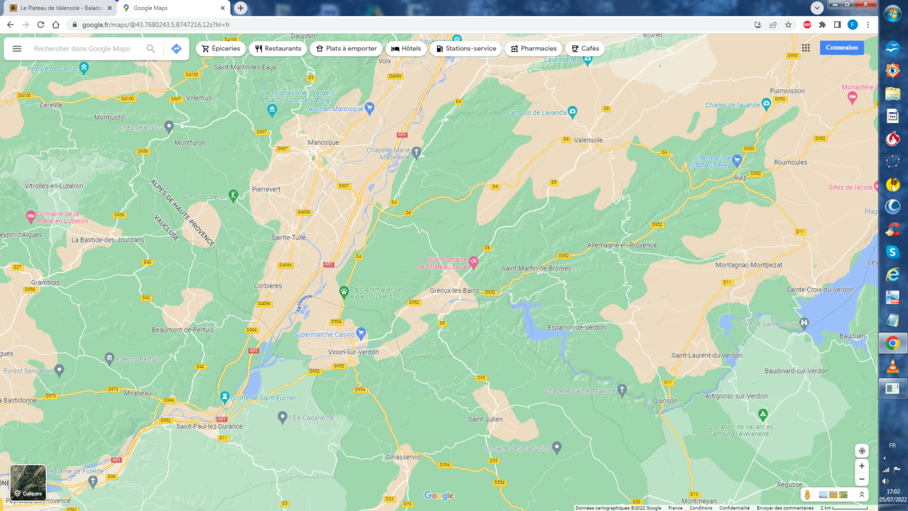Reload the current page
908x511 pixels.
[41, 25]
